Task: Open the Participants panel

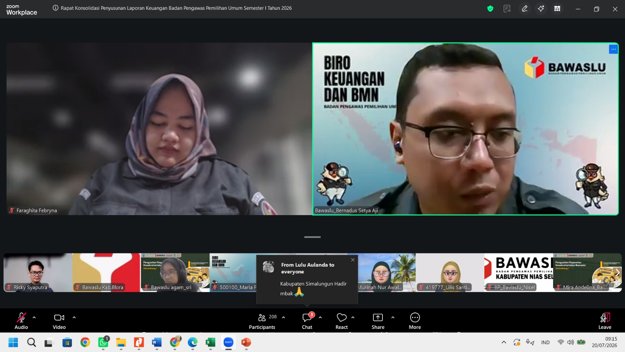Action: [x=262, y=321]
